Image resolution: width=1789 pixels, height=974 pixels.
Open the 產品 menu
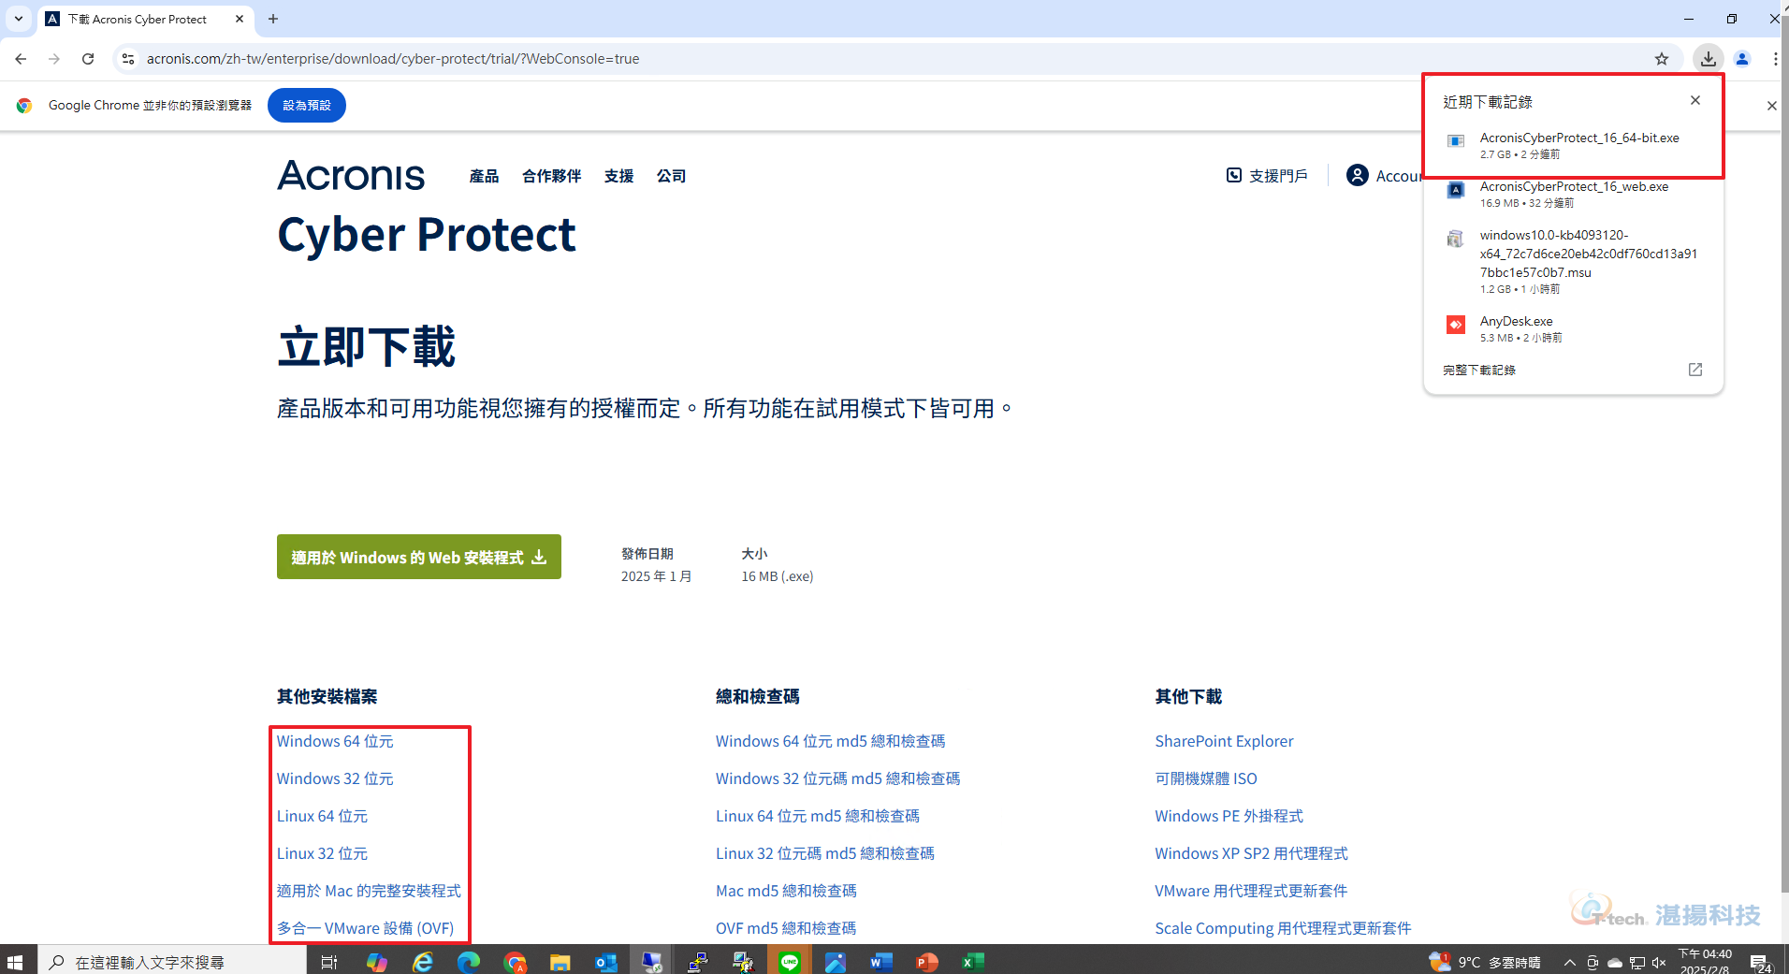(x=484, y=176)
